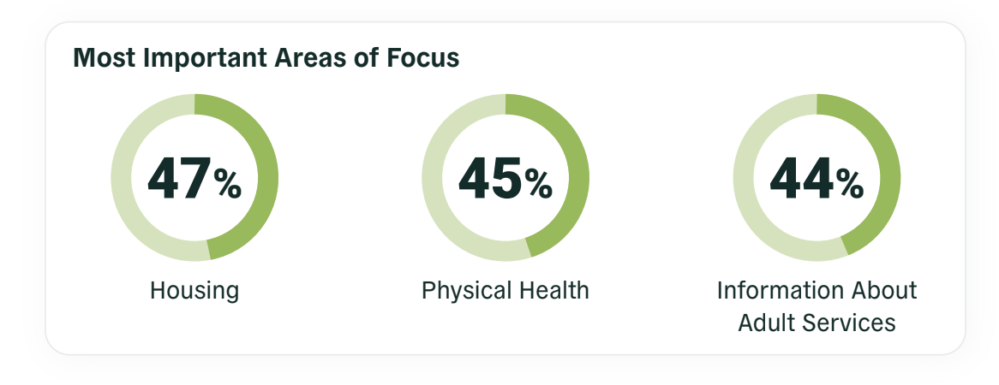The height and width of the screenshot is (385, 999).
Task: Click the Housing label
Action: click(x=194, y=291)
